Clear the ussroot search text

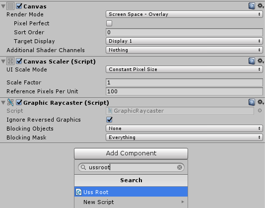[180, 167]
